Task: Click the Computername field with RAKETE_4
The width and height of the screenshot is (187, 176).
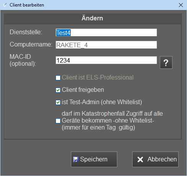Action: click(x=106, y=45)
